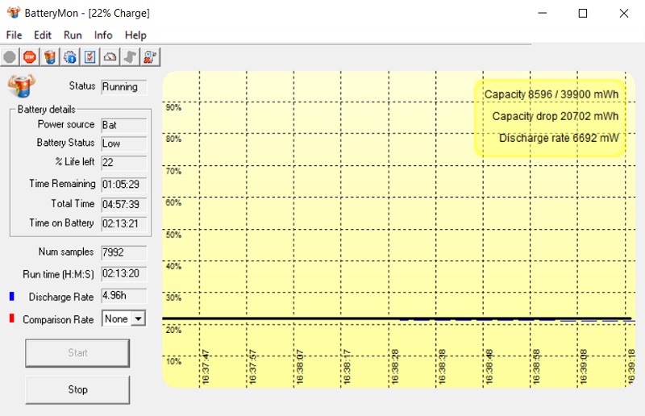
Task: Open the Edit menu
Action: pos(43,35)
